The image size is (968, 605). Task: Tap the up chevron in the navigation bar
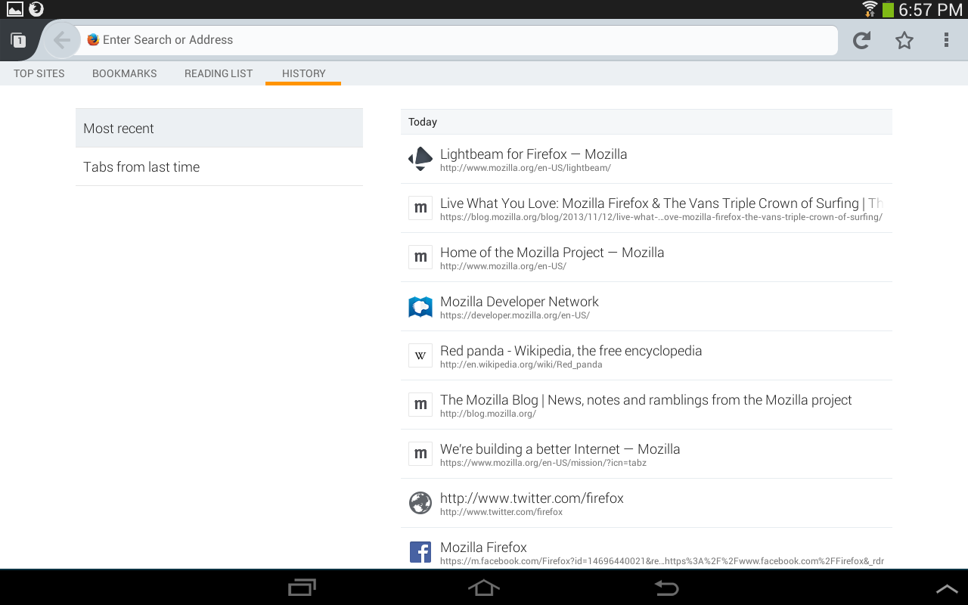947,588
